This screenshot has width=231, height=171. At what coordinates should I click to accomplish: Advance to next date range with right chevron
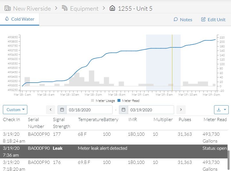(x=181, y=110)
